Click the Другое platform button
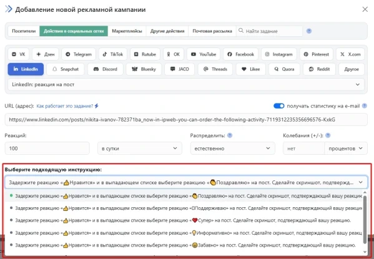374x259 pixels. pos(352,69)
